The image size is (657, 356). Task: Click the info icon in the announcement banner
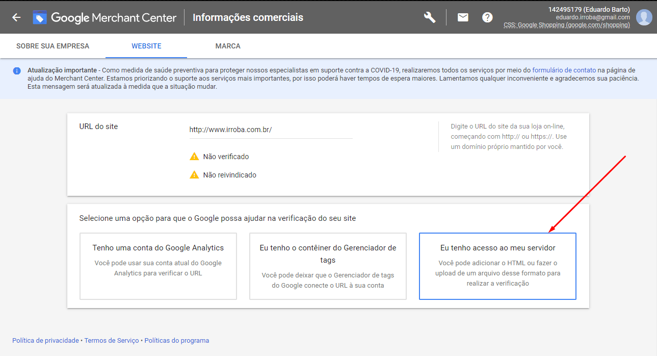click(x=17, y=70)
